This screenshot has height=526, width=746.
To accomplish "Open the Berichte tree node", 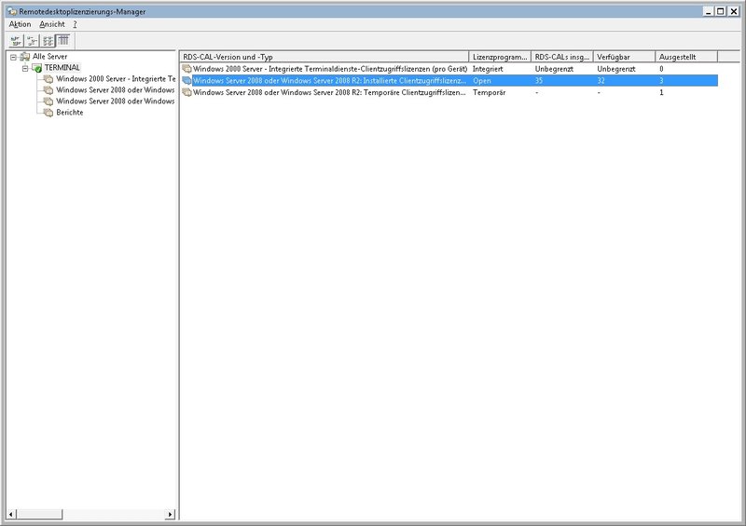I will pyautogui.click(x=69, y=113).
